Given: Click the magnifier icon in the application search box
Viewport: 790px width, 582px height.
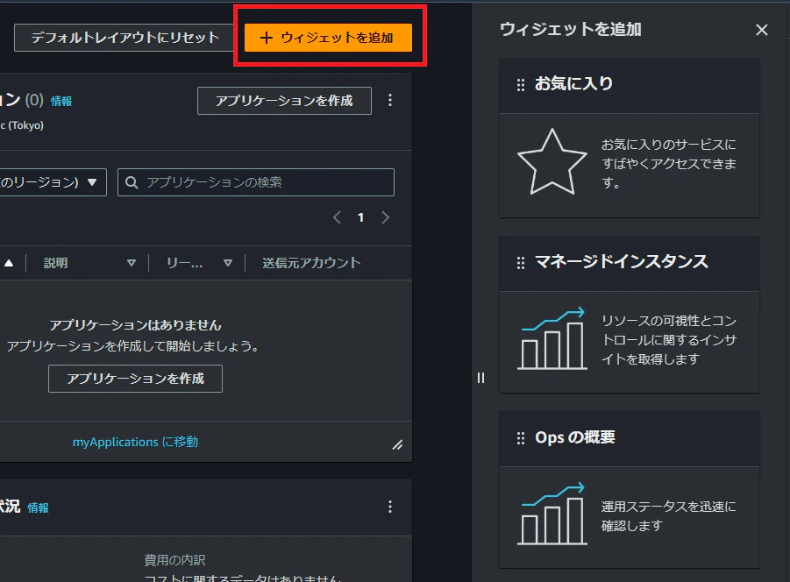Looking at the screenshot, I should click(132, 181).
